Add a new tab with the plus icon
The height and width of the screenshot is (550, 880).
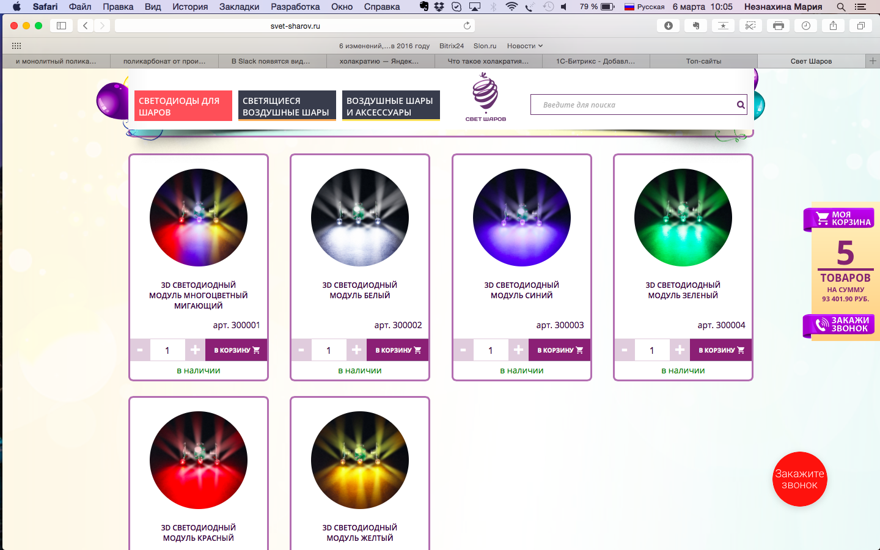[x=873, y=61]
